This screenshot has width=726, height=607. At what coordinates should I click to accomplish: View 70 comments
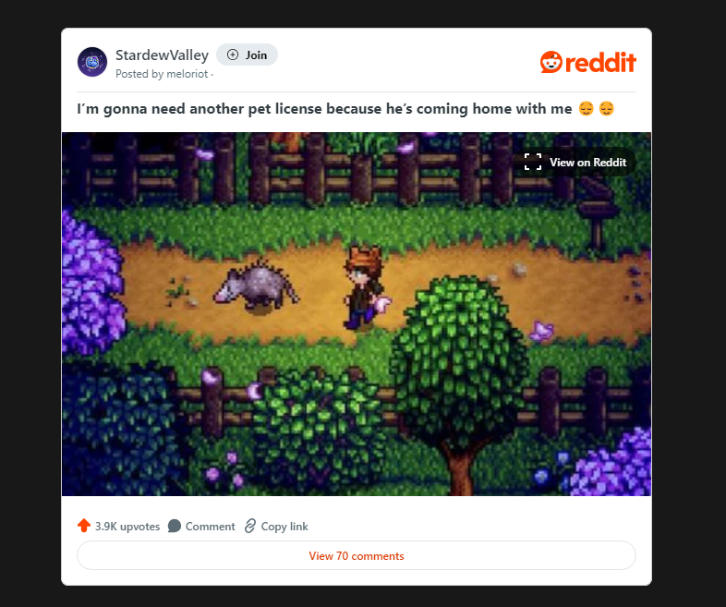click(357, 555)
